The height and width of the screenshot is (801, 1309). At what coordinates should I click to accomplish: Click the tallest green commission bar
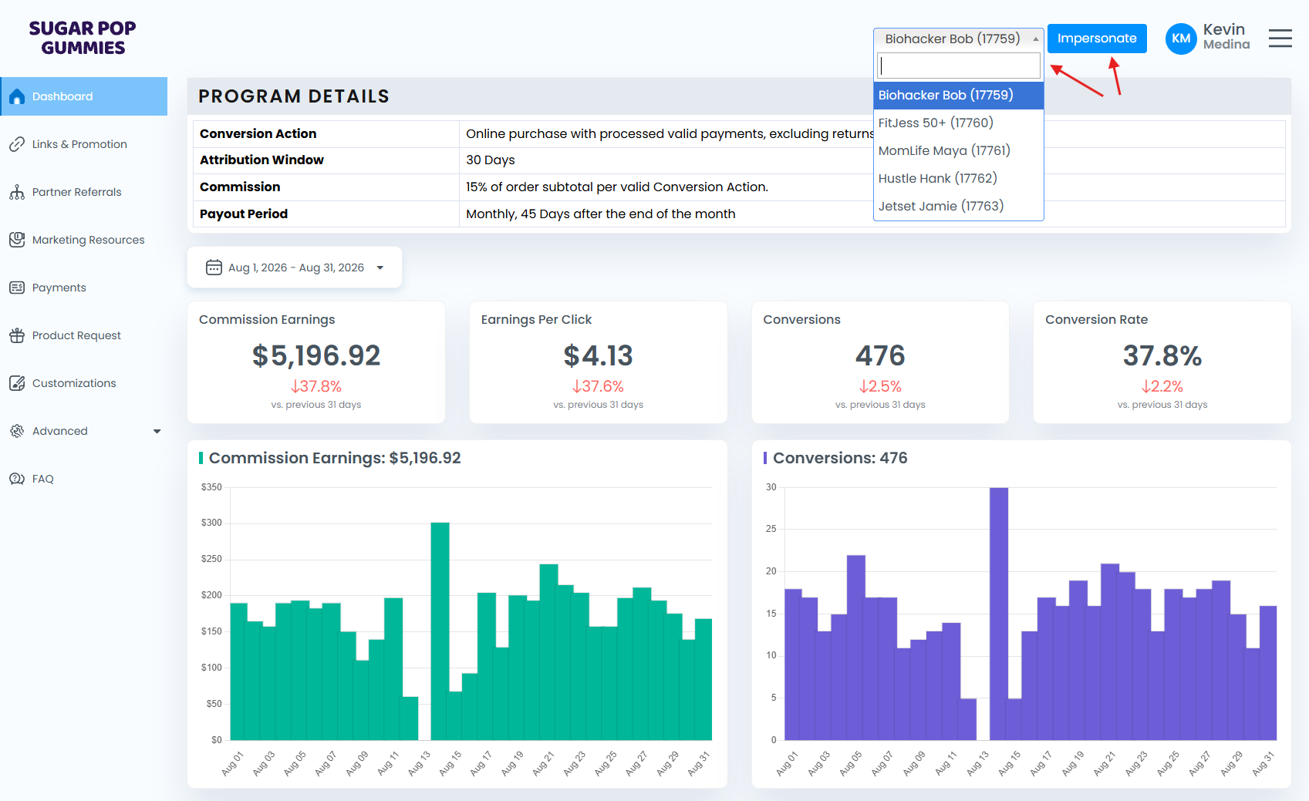440,631
